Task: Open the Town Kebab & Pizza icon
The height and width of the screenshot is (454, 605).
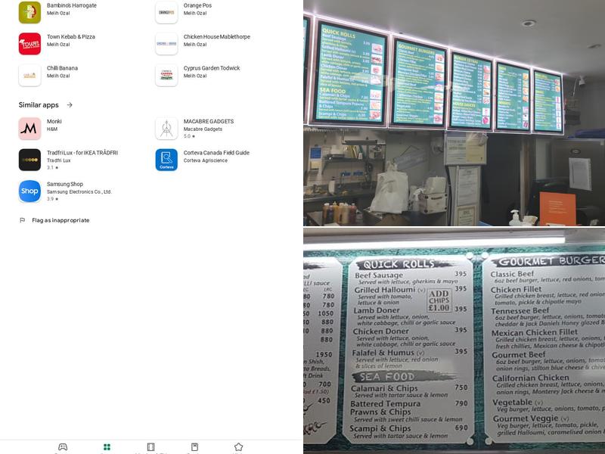Action: click(30, 43)
